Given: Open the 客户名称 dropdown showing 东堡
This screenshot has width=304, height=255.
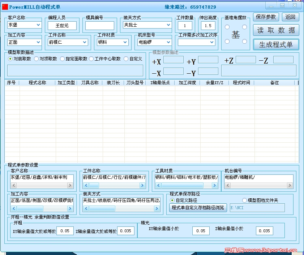Looking at the screenshot, I should point(24,25).
